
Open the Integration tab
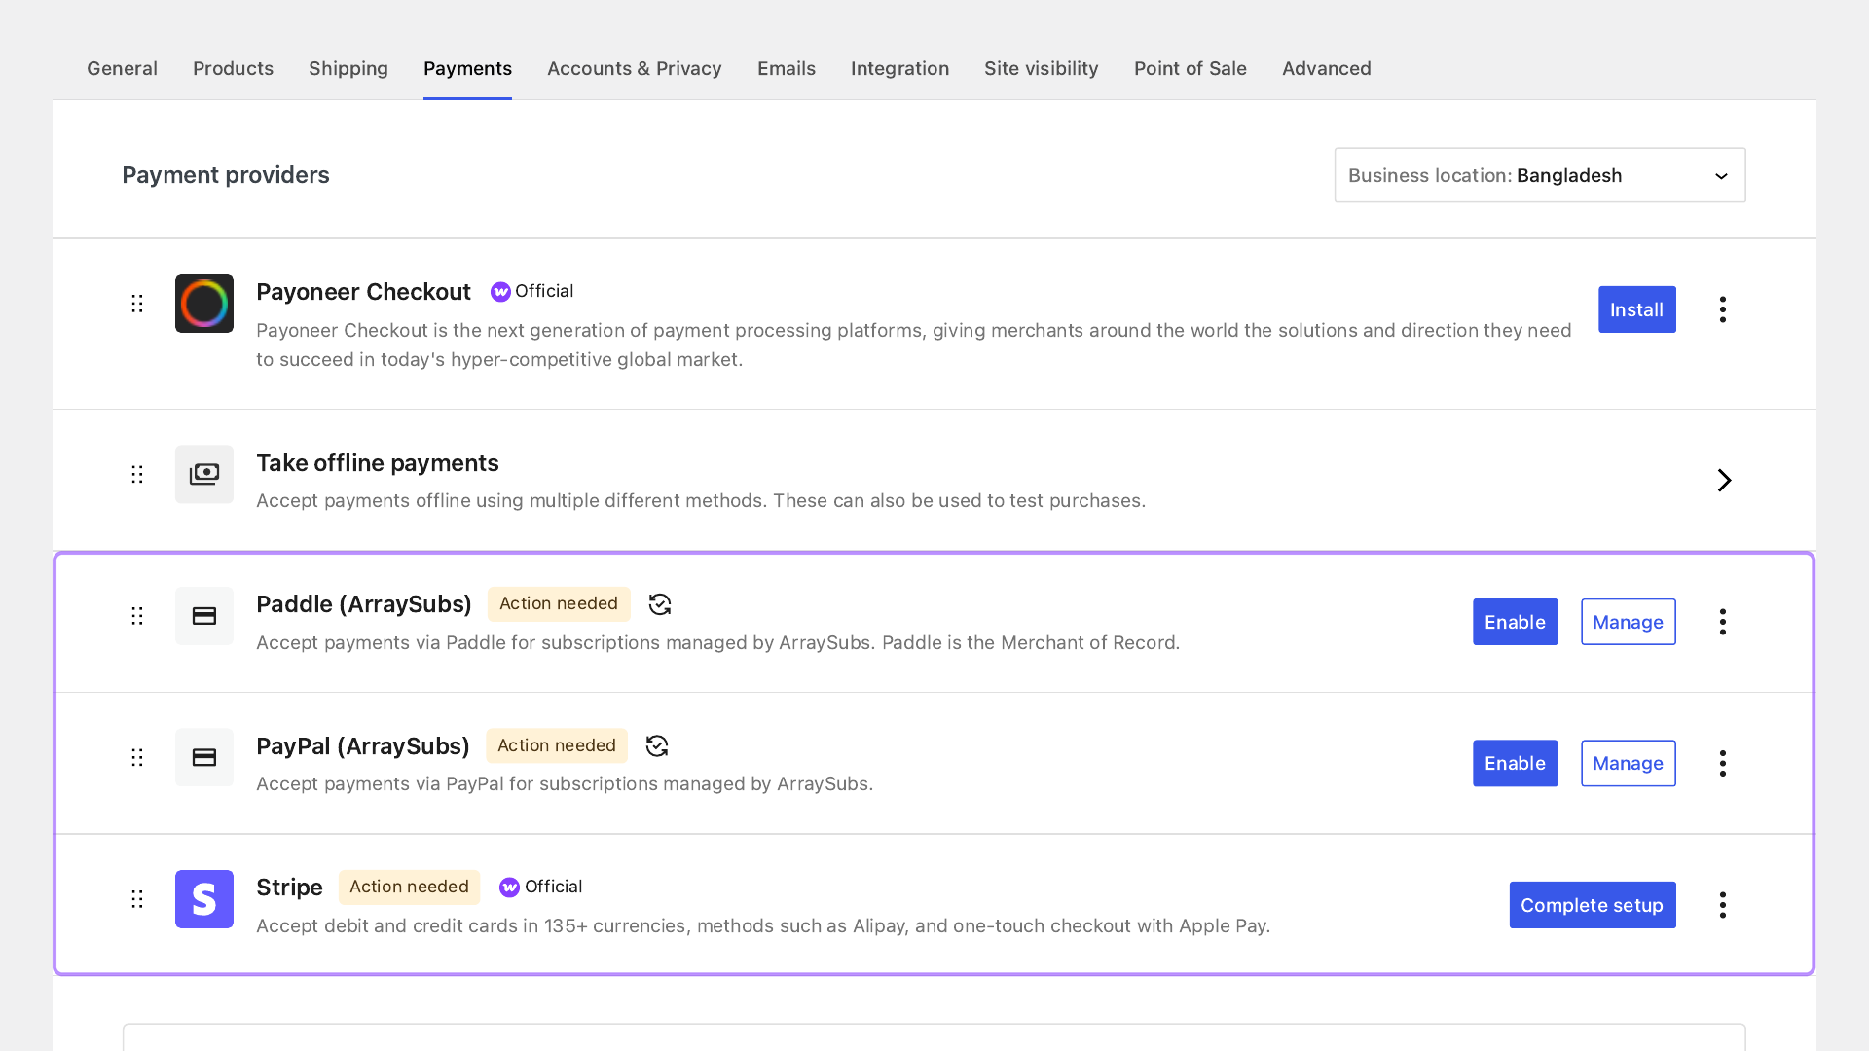click(899, 68)
